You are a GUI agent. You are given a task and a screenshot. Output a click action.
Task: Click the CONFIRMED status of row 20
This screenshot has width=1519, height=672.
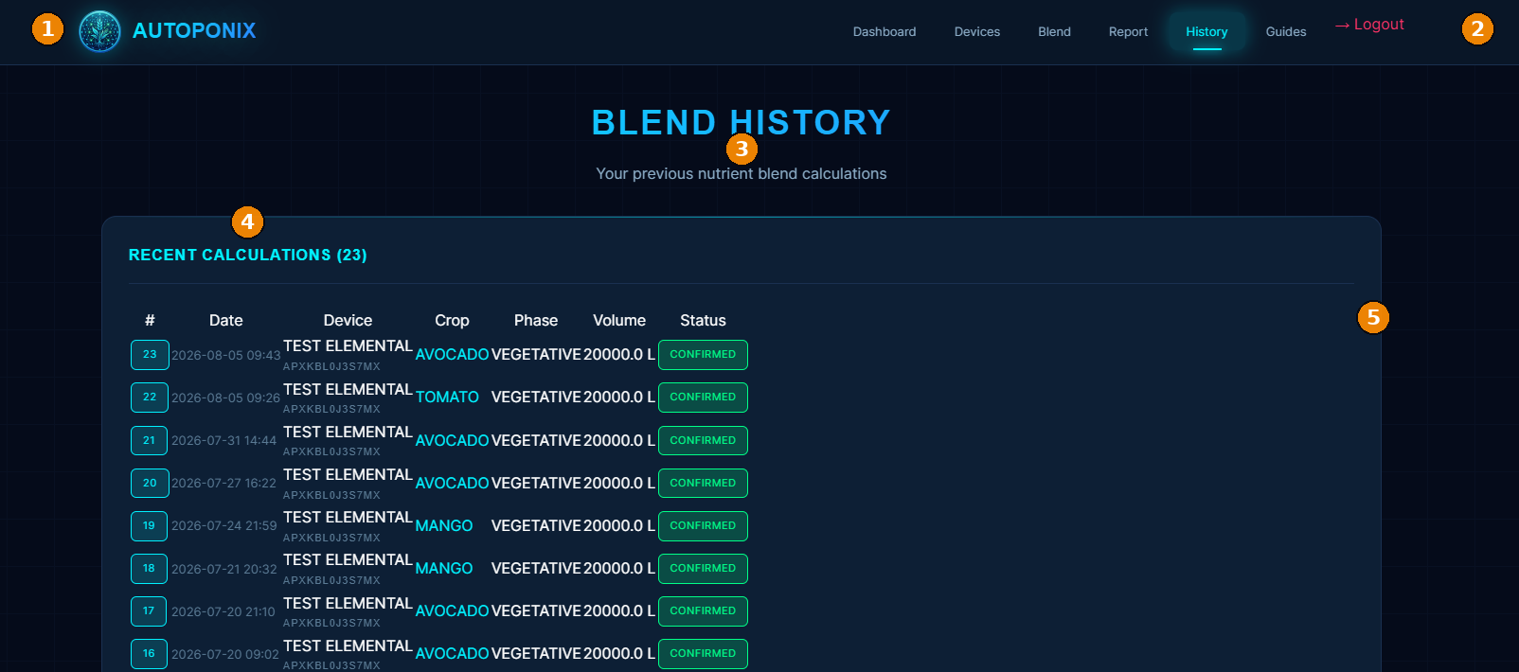pos(703,483)
